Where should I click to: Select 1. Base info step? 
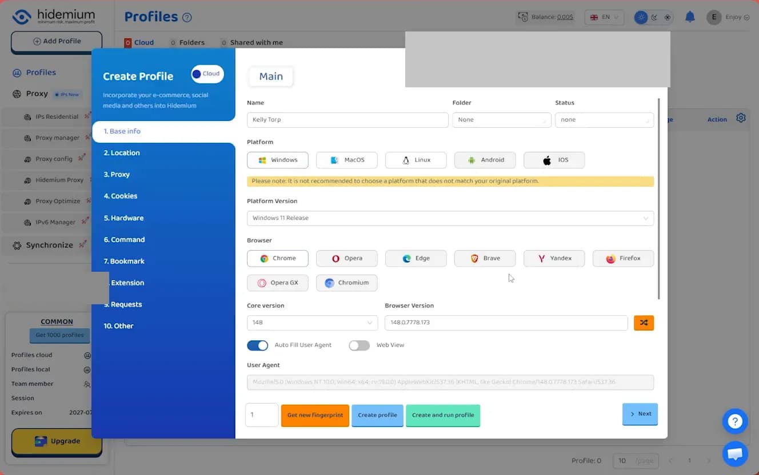[163, 131]
